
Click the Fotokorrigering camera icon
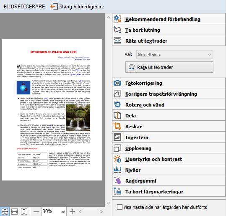click(117, 83)
